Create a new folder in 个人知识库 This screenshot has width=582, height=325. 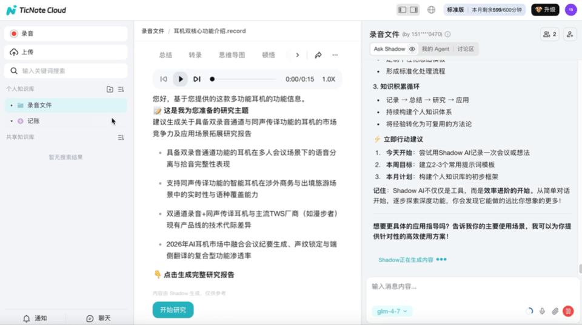pyautogui.click(x=110, y=90)
